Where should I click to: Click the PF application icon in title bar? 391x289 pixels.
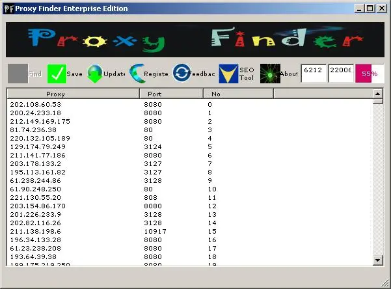(x=9, y=8)
